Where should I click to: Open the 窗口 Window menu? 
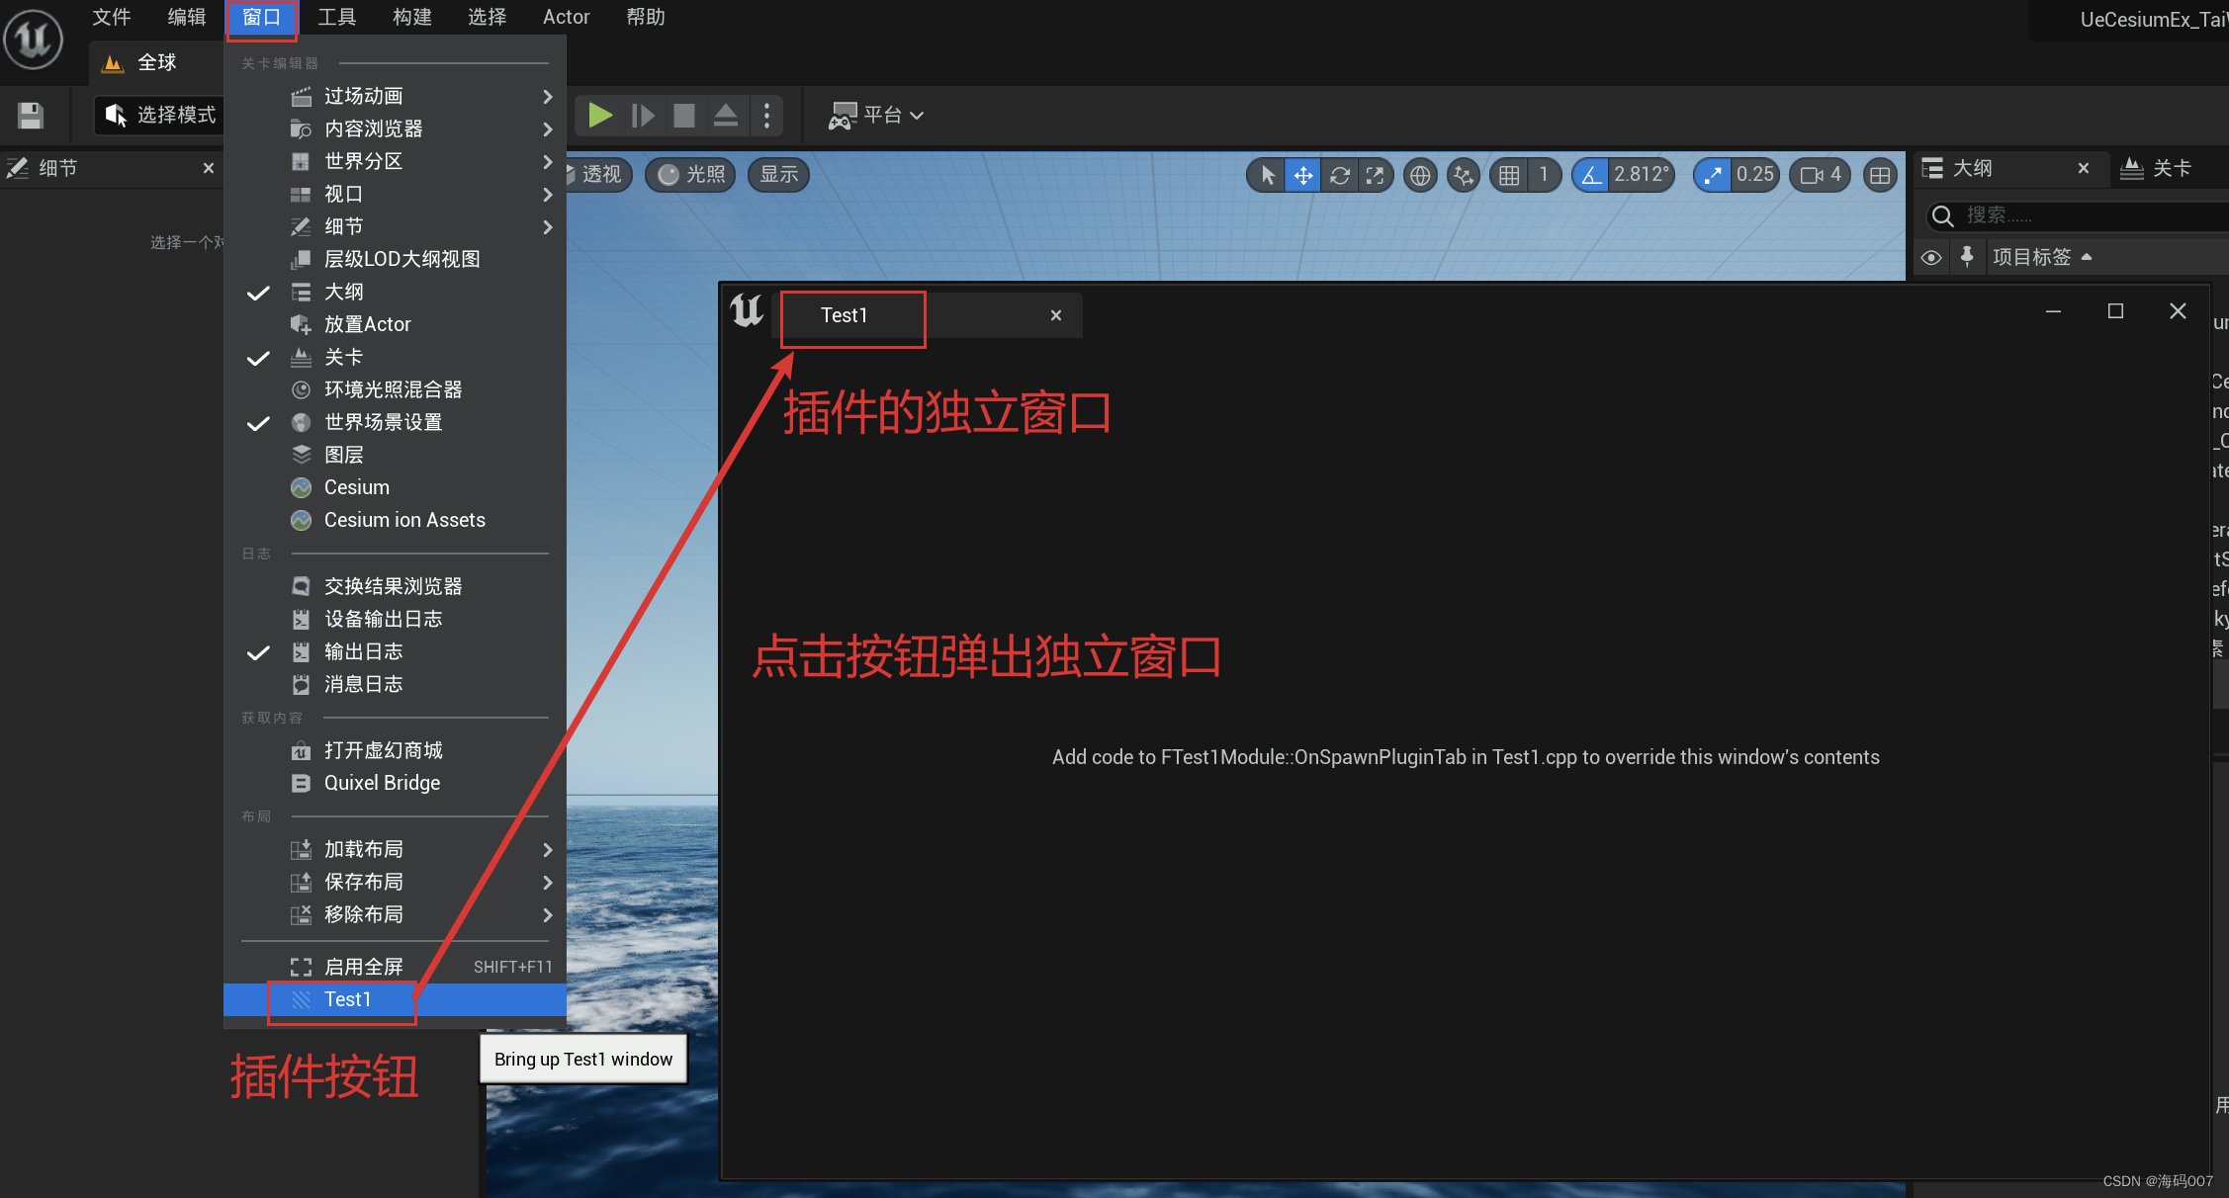pos(261,16)
